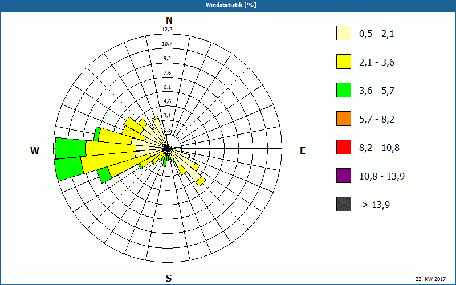The image size is (456, 285).
Task: Click the orange 5,7 - 8,2 legend swatch
Action: [344, 119]
